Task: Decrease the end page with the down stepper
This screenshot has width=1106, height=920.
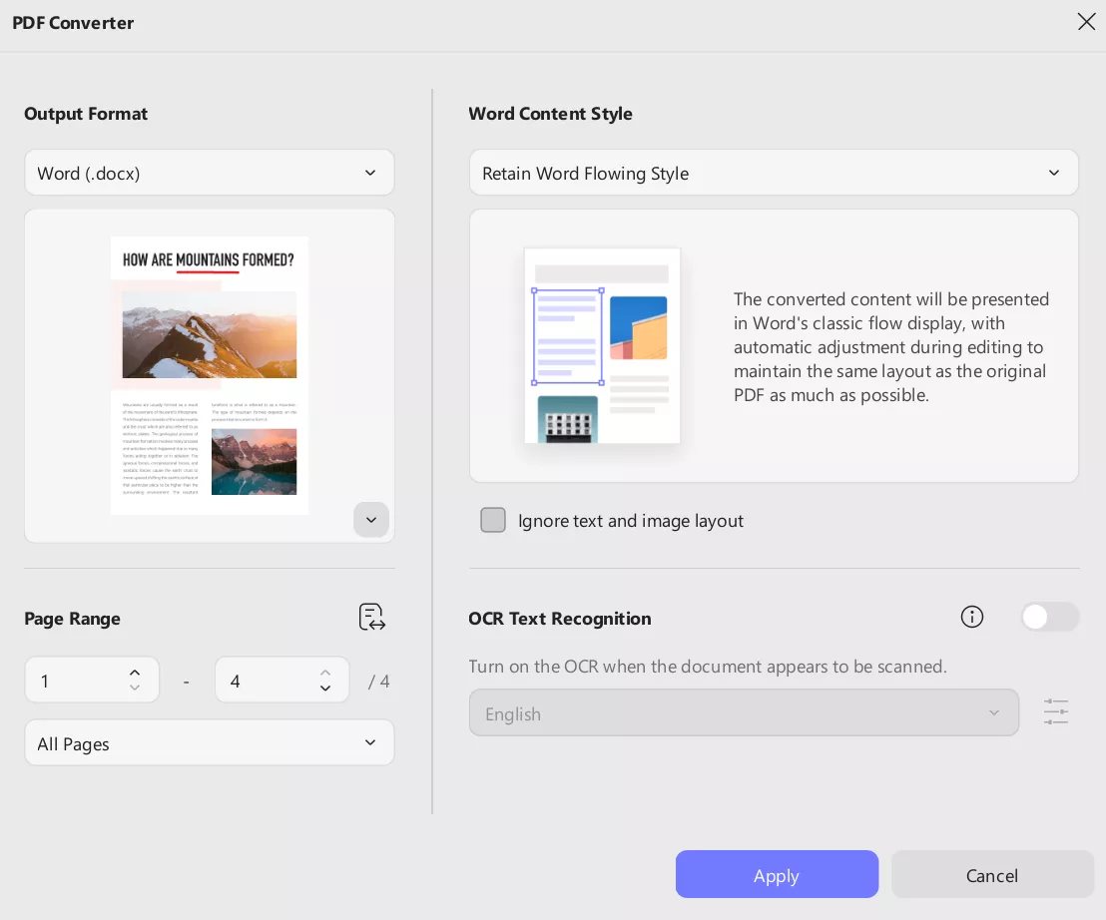Action: 325,689
